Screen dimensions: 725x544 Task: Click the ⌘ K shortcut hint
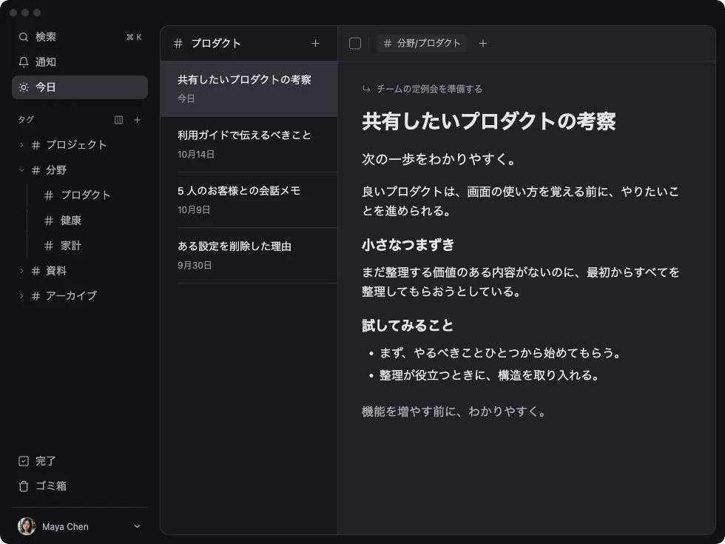[x=134, y=37]
